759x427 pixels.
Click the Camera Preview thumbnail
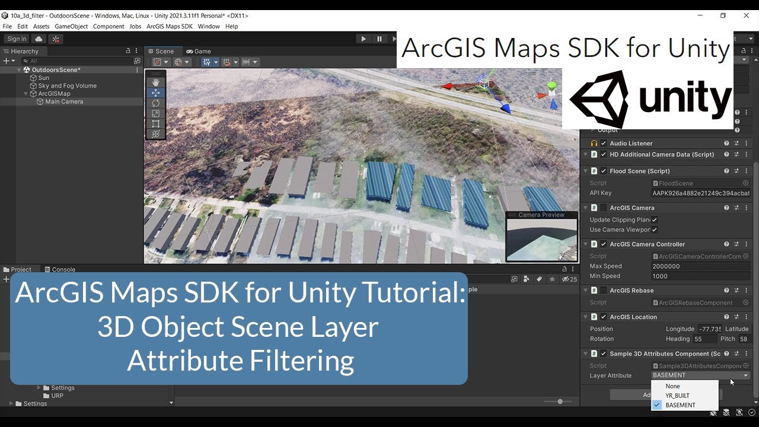541,239
